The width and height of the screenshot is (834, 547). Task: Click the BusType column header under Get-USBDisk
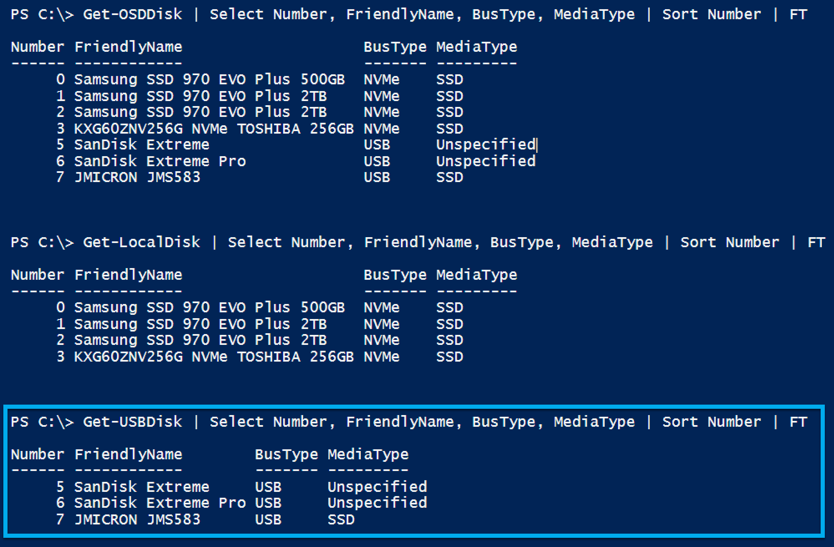click(286, 455)
